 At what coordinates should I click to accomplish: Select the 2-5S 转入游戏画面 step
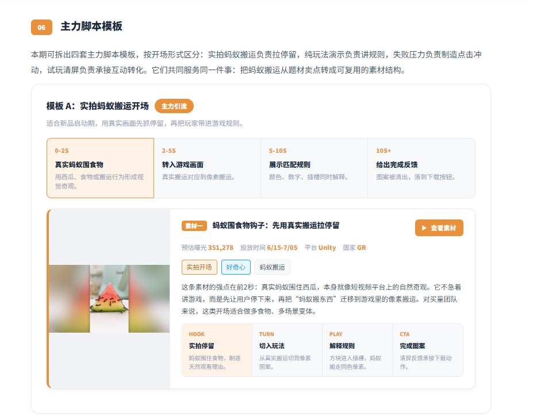208,168
